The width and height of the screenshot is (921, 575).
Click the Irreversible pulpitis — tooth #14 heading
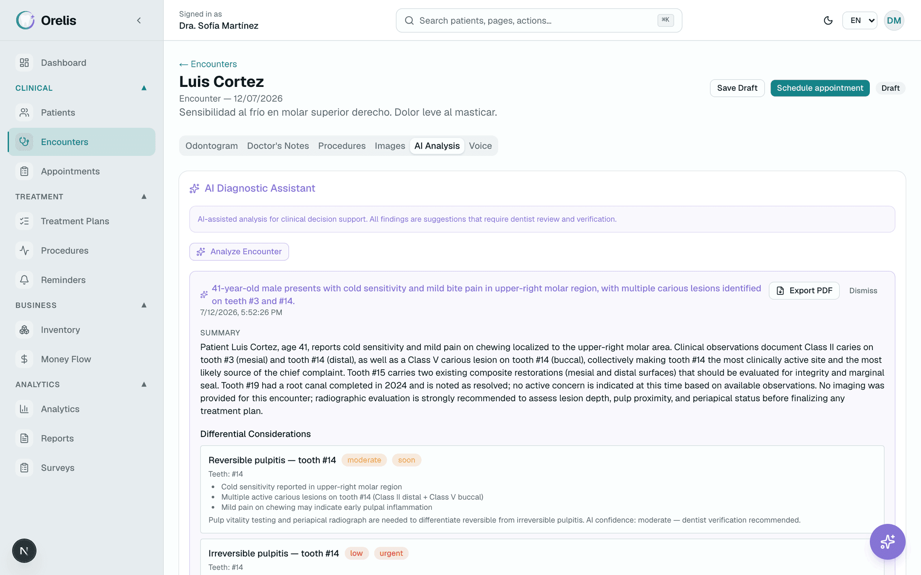tap(274, 553)
